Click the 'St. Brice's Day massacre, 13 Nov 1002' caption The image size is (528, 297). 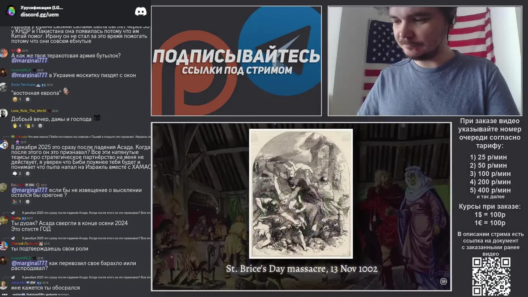[x=302, y=269]
